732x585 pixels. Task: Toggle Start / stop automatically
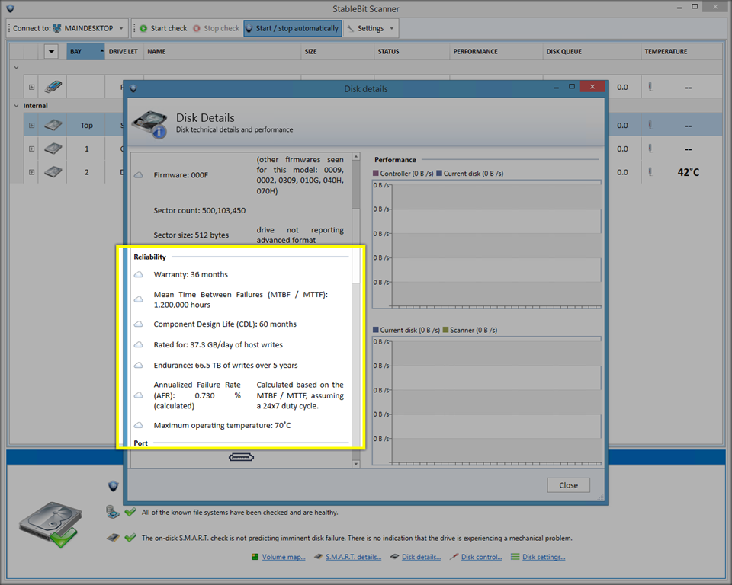293,28
